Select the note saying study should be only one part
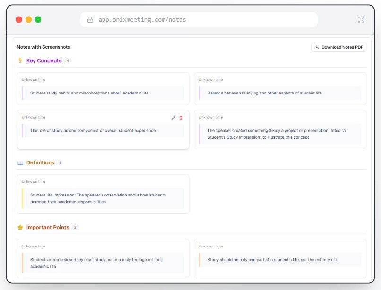Image resolution: width=381 pixels, height=290 pixels. click(x=280, y=260)
